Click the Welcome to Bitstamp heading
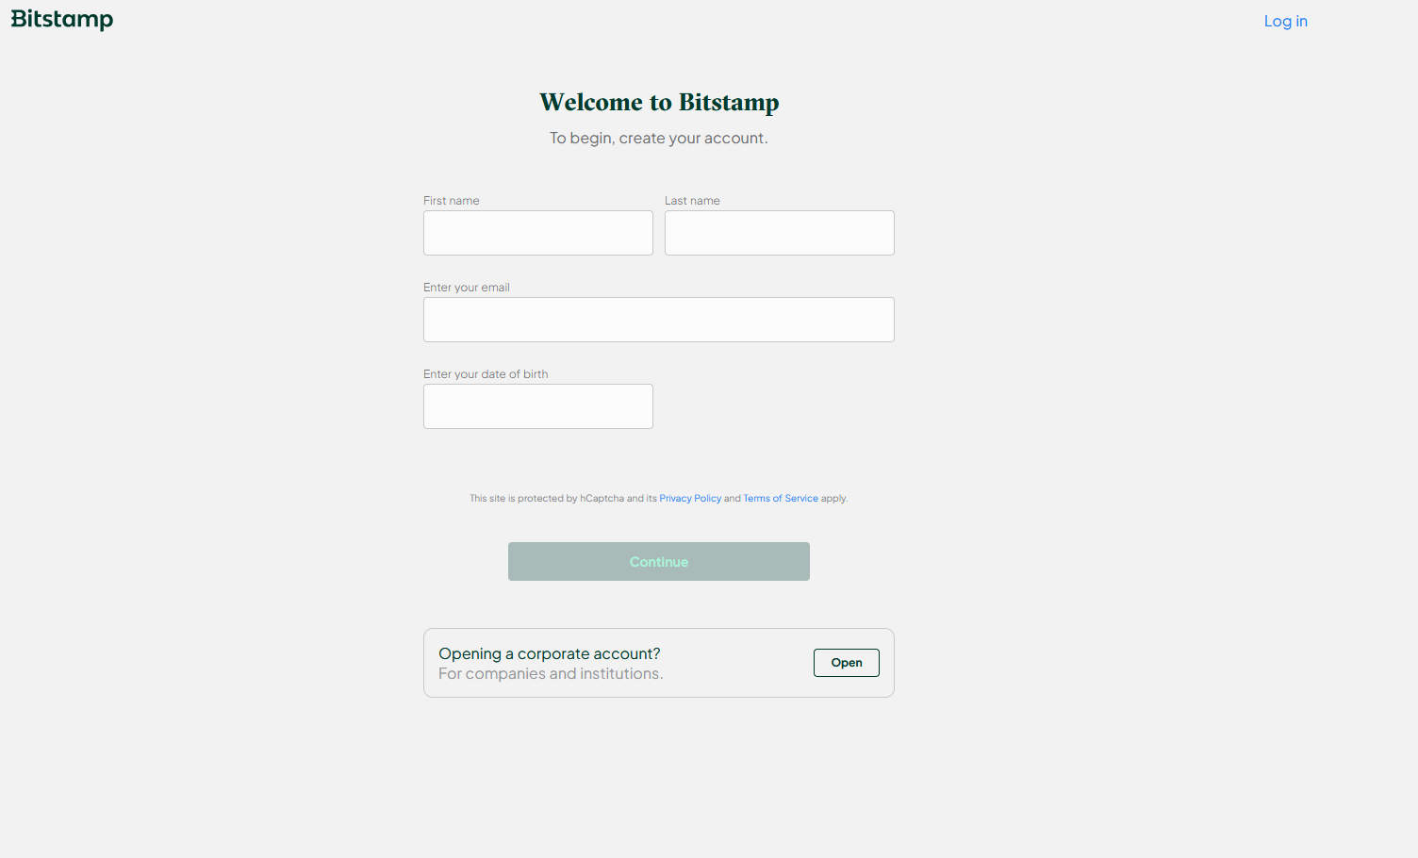The width and height of the screenshot is (1418, 858). tap(659, 102)
